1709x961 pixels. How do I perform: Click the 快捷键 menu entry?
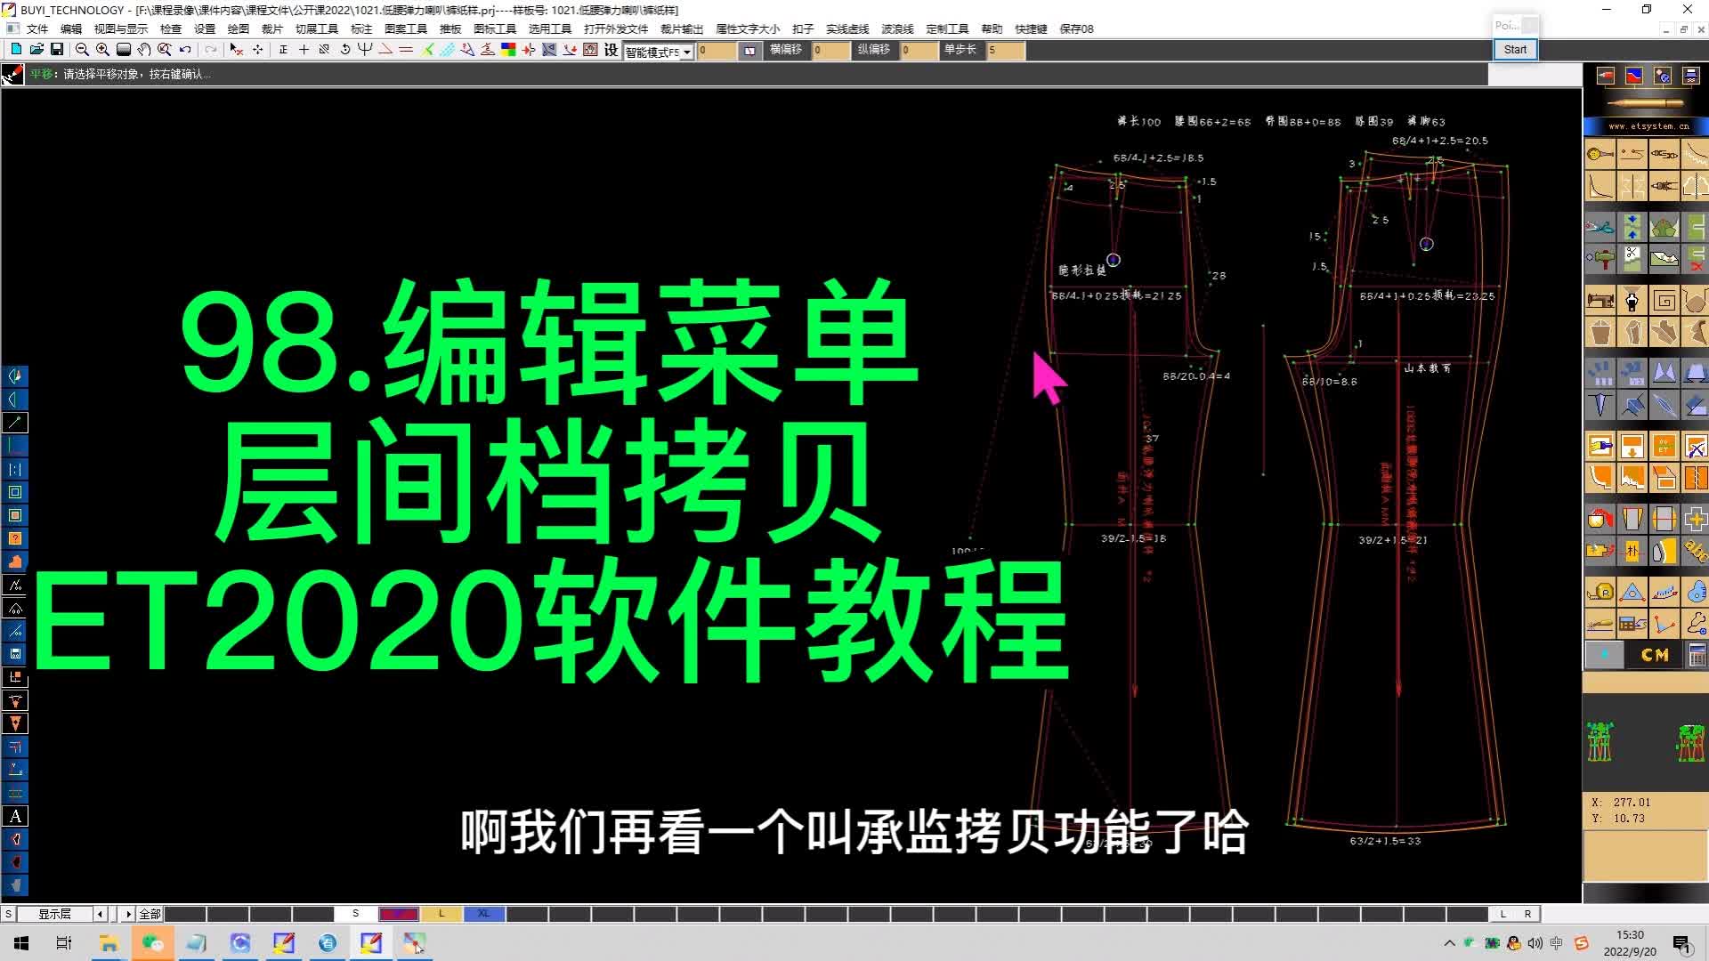pos(1031,28)
